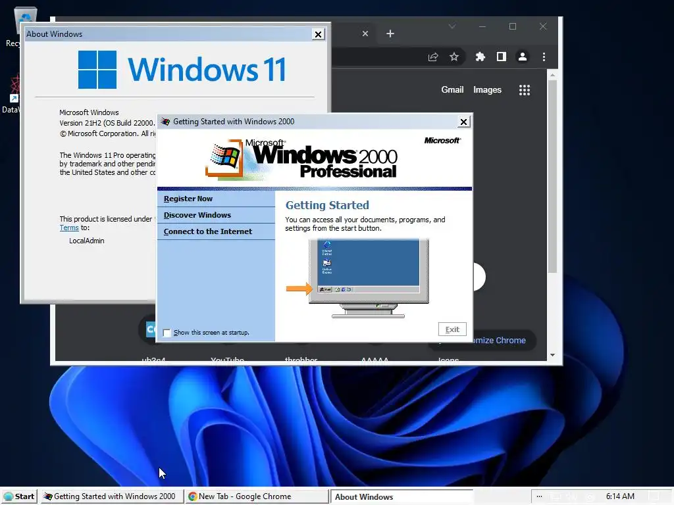Click the 6:14 AM system clock

tap(620, 496)
